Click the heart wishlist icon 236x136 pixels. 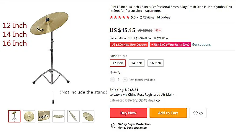click(x=196, y=113)
